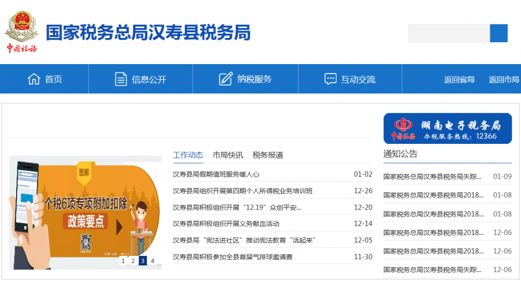521x282 pixels.
Task: Click the date 11-30 in news list
Action: tap(363, 257)
